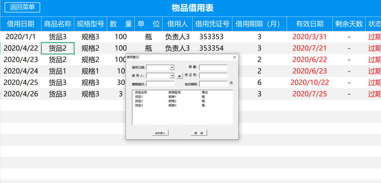The height and width of the screenshot is (183, 381).
Task: Select 货品2 row in the dialog list
Action: 182,101
